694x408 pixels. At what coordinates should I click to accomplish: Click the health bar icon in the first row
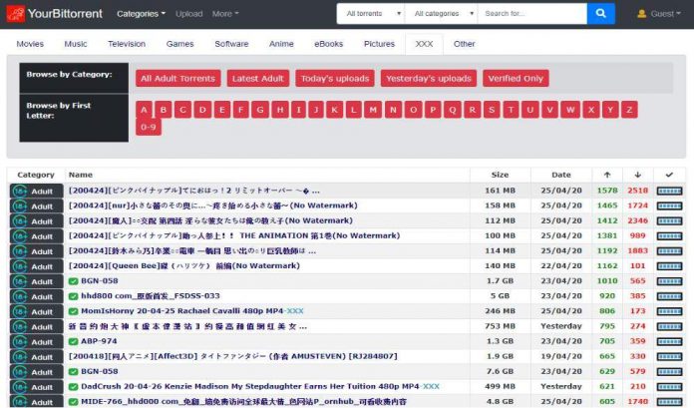point(669,191)
